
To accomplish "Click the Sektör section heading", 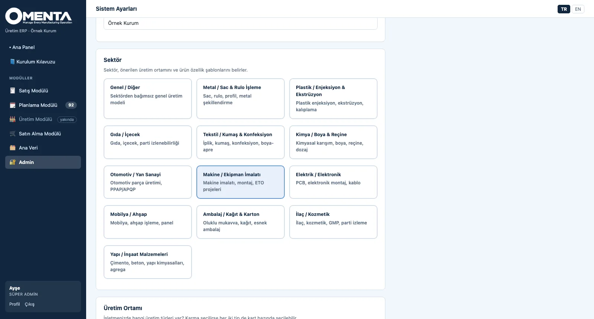I will tap(112, 60).
